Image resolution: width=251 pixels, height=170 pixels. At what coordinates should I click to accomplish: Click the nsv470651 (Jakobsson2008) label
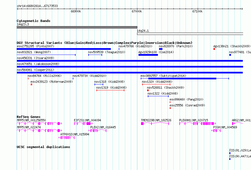point(38,64)
